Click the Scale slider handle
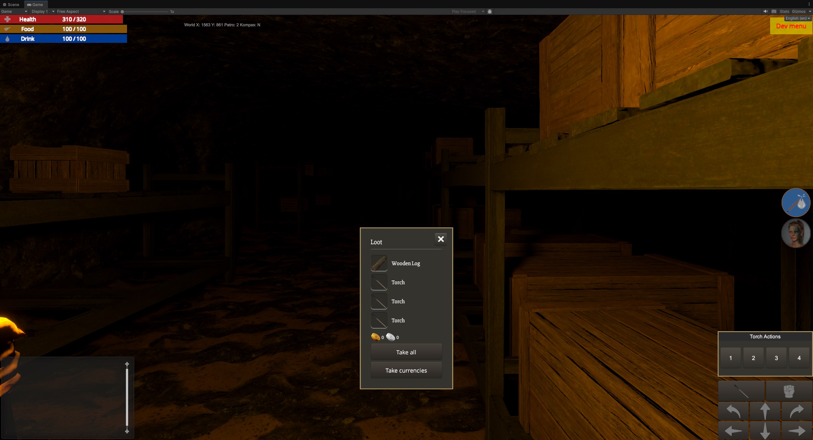Screen dimensions: 813x440 [x=122, y=12]
